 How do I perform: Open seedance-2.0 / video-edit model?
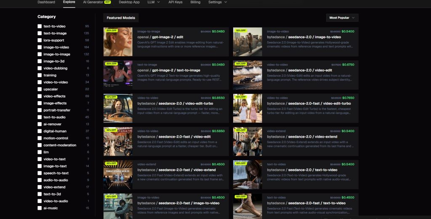pyautogui.click(x=296, y=75)
